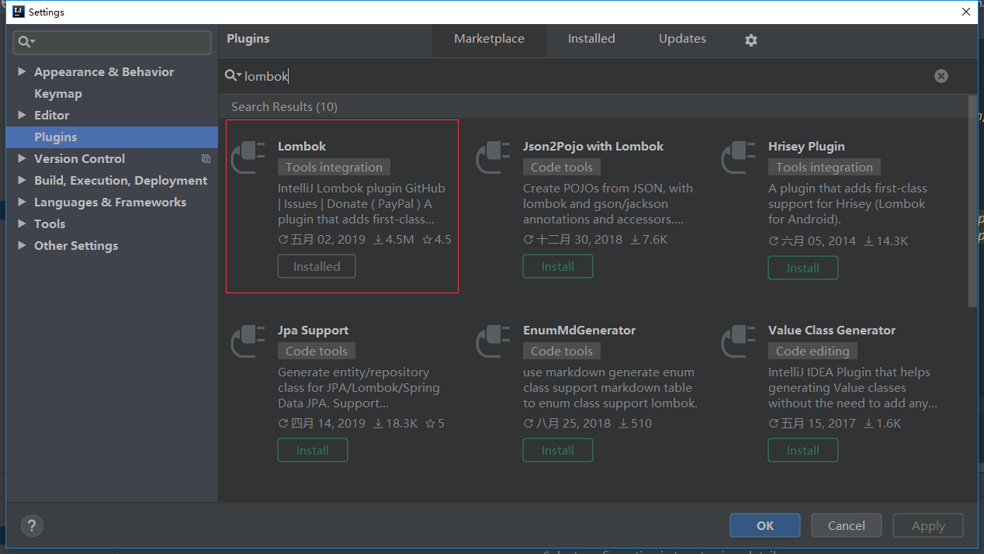This screenshot has width=984, height=554.
Task: Expand Appearance & Behavior section
Action: click(x=22, y=71)
